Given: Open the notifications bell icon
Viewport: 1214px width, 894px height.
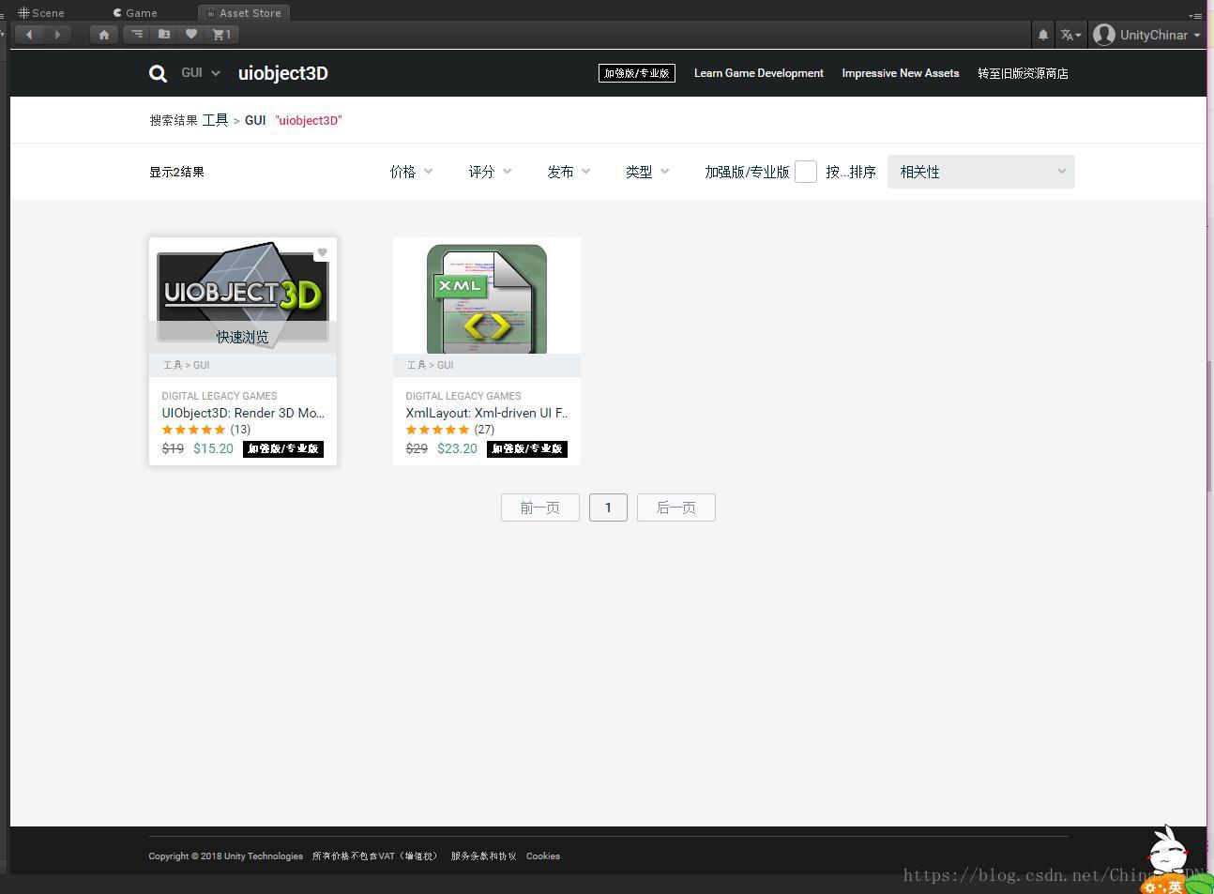Looking at the screenshot, I should pos(1043,35).
